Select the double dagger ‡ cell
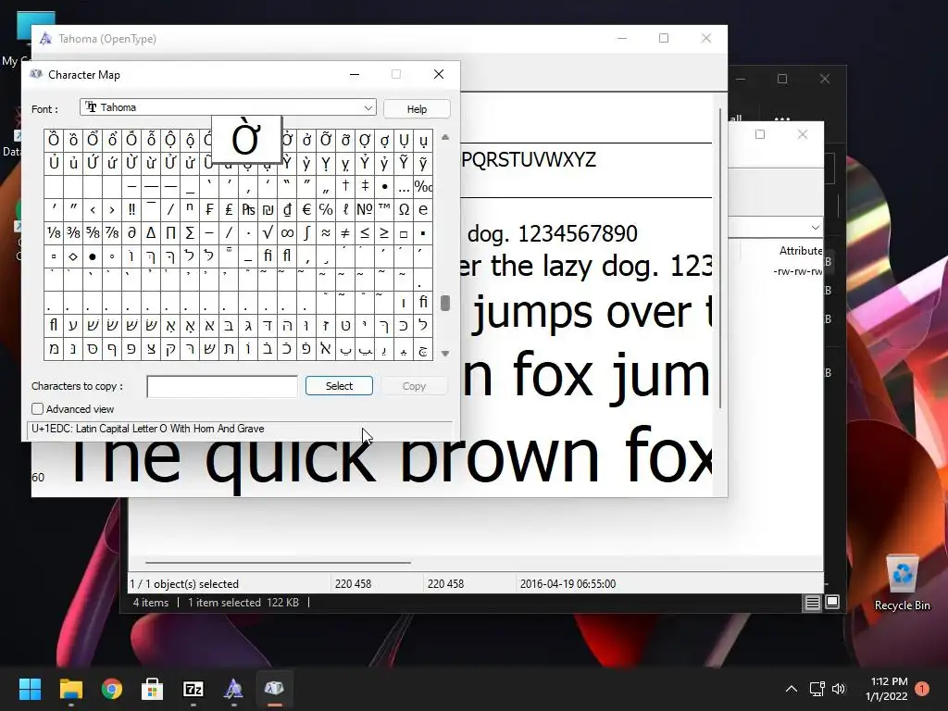This screenshot has width=948, height=711. click(365, 186)
